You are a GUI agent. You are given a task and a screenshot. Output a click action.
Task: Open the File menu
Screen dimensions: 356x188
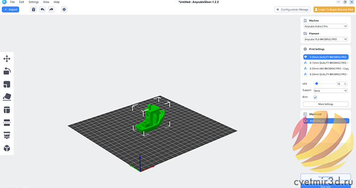[x=13, y=2]
